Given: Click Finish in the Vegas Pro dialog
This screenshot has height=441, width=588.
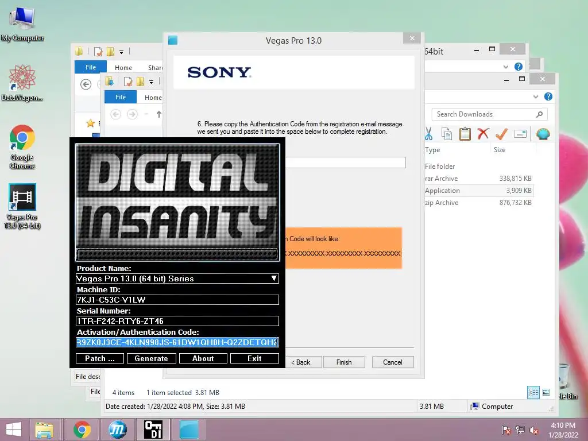Looking at the screenshot, I should point(344,362).
